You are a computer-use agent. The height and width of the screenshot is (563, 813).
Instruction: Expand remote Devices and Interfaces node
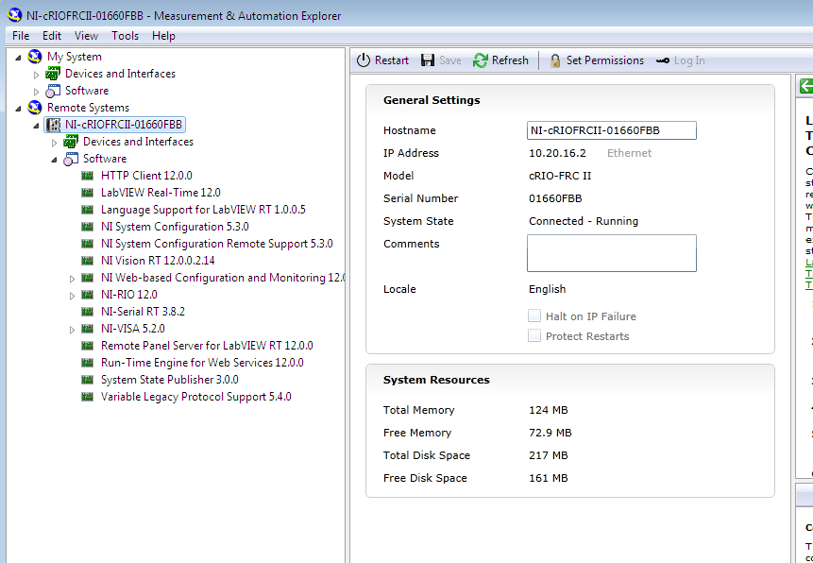(x=55, y=143)
